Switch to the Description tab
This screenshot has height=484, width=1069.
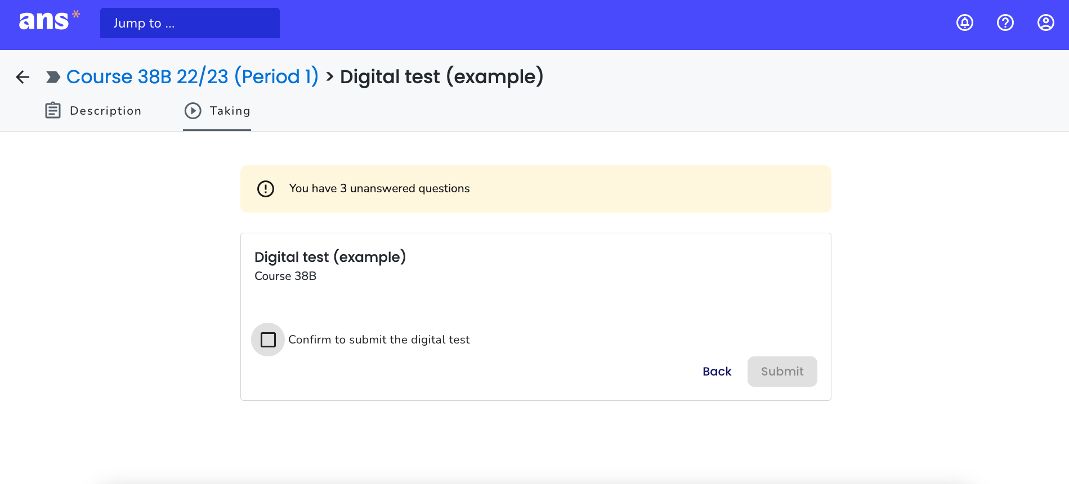(93, 111)
